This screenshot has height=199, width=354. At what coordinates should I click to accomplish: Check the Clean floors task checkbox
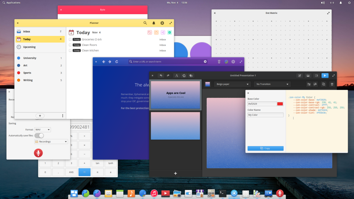[70, 45]
